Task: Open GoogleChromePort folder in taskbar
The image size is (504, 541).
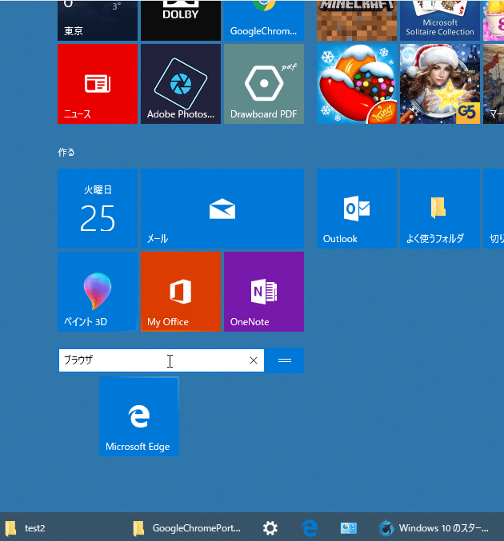Action: coord(187,528)
